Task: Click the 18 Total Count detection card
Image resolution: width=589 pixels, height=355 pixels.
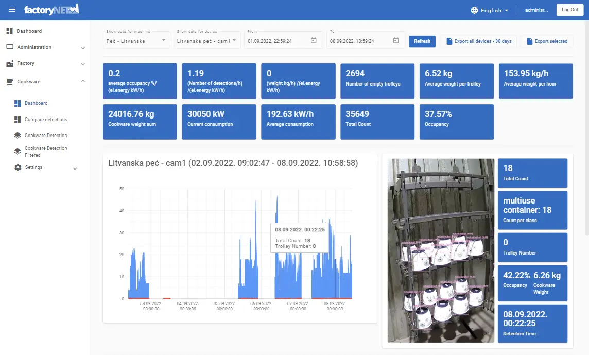Action: point(532,173)
